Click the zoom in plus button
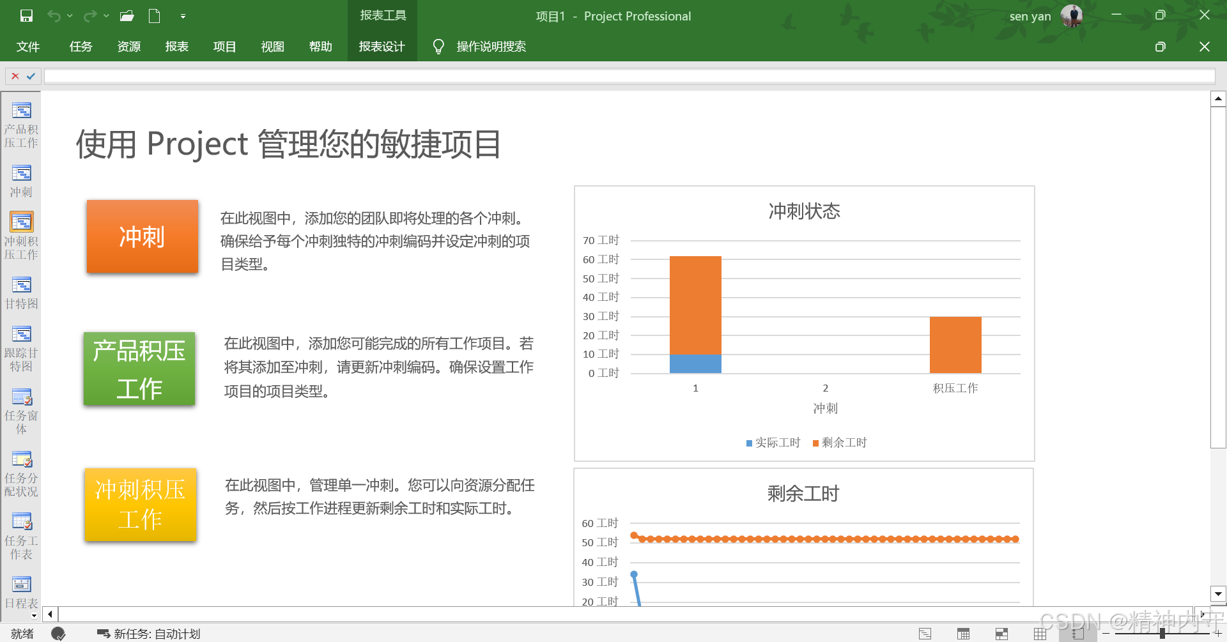Image resolution: width=1227 pixels, height=642 pixels. click(1218, 634)
